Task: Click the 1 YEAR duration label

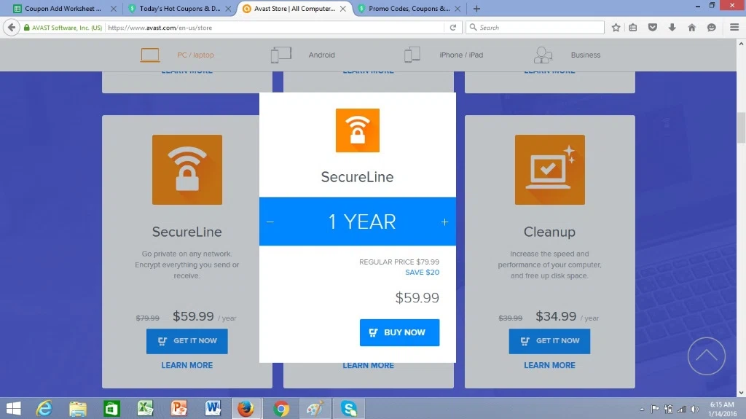Action: click(362, 222)
